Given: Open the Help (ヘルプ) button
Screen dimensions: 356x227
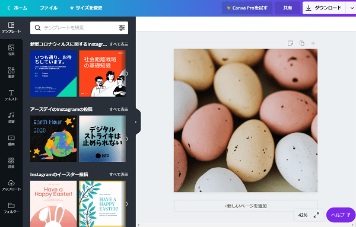Looking at the screenshot, I should tap(341, 215).
